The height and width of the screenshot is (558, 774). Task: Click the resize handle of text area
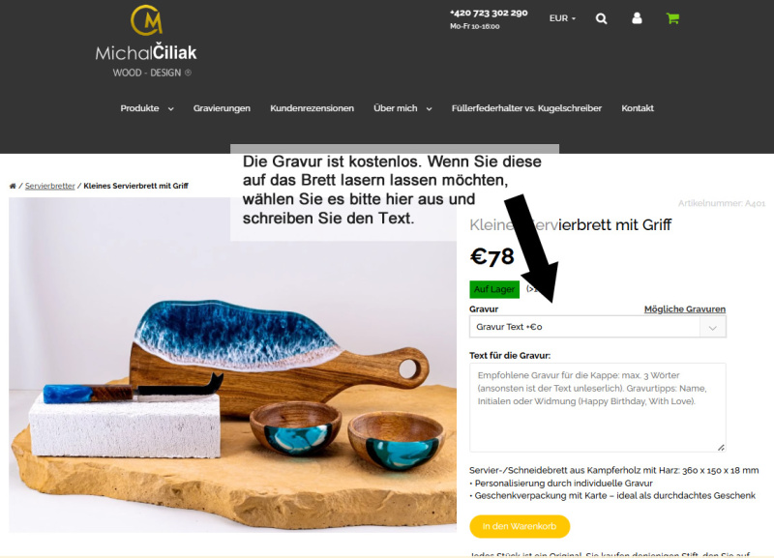click(721, 448)
